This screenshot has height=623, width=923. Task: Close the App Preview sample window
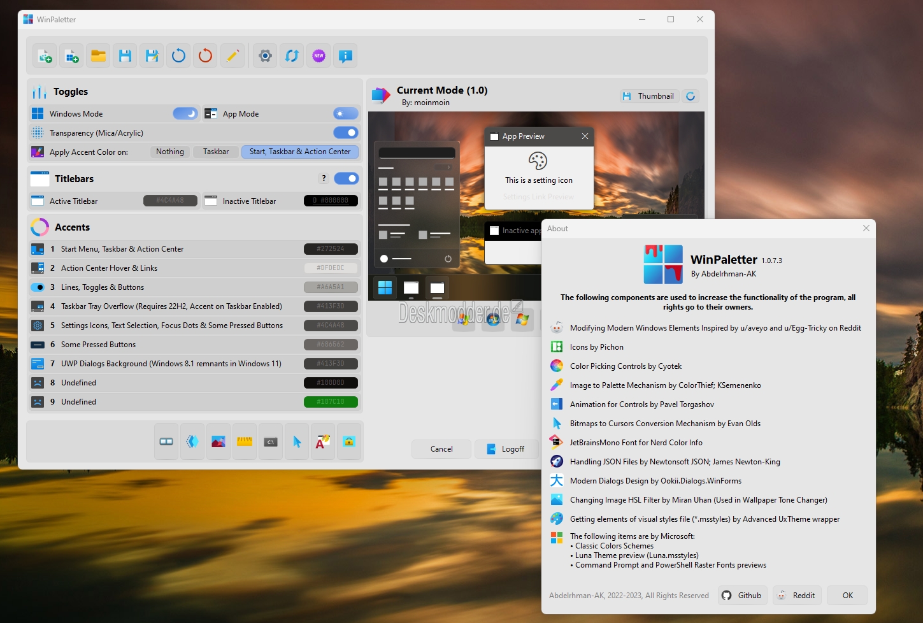[585, 136]
